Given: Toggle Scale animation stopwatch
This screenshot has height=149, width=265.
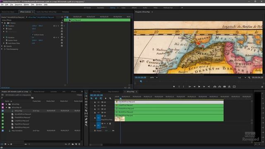Looking at the screenshot, I should pyautogui.click(x=7, y=29).
